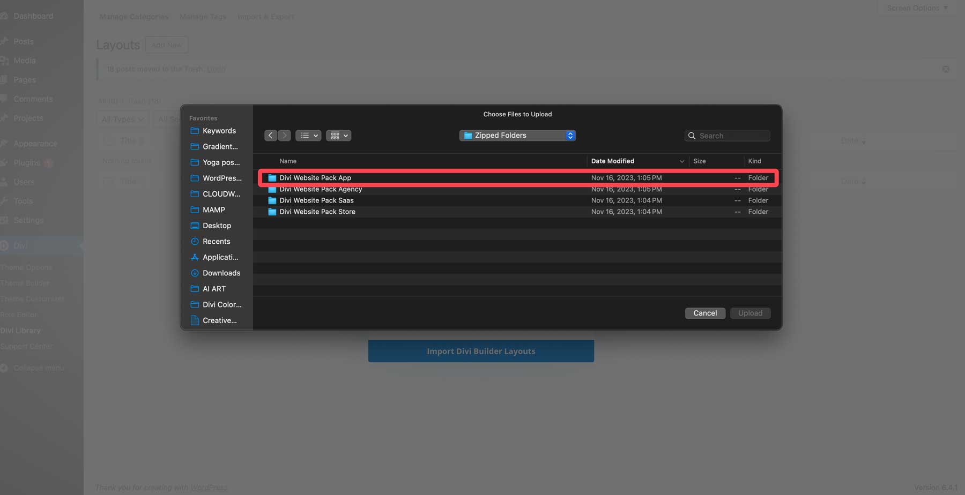The image size is (965, 495).
Task: Open the grid grouping options dropdown
Action: 338,136
